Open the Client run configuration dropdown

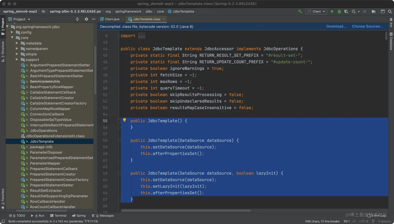(316, 11)
